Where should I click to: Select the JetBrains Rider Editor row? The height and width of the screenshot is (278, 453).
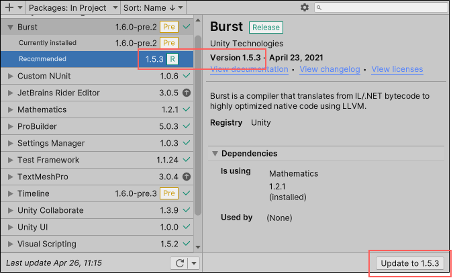pyautogui.click(x=97, y=93)
